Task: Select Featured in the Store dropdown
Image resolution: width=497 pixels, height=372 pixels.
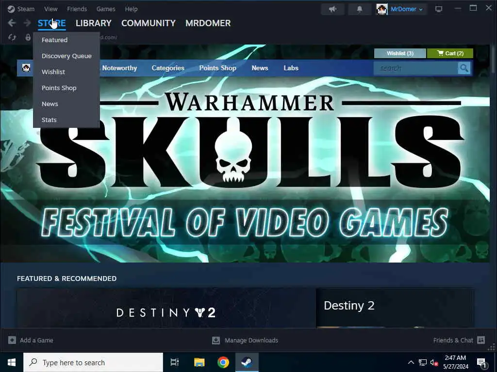Action: 66,40
